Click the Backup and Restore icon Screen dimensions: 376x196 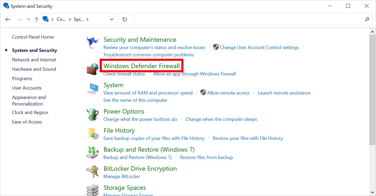point(93,153)
